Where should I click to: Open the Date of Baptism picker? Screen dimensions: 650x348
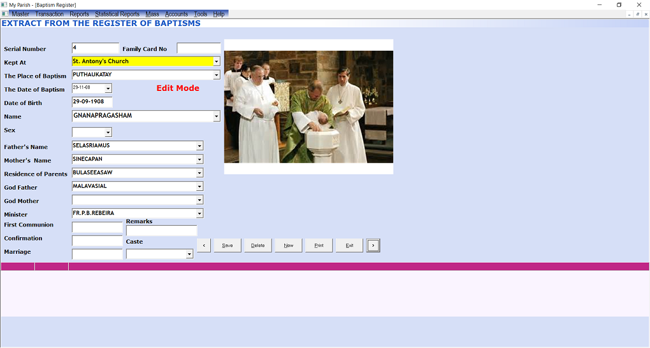pyautogui.click(x=108, y=88)
